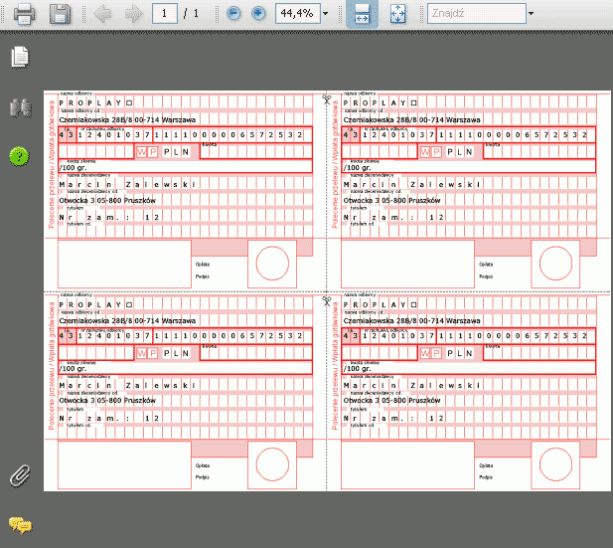The image size is (613, 548).
Task: Click the top-left form PLN currency boxes
Action: tap(176, 152)
